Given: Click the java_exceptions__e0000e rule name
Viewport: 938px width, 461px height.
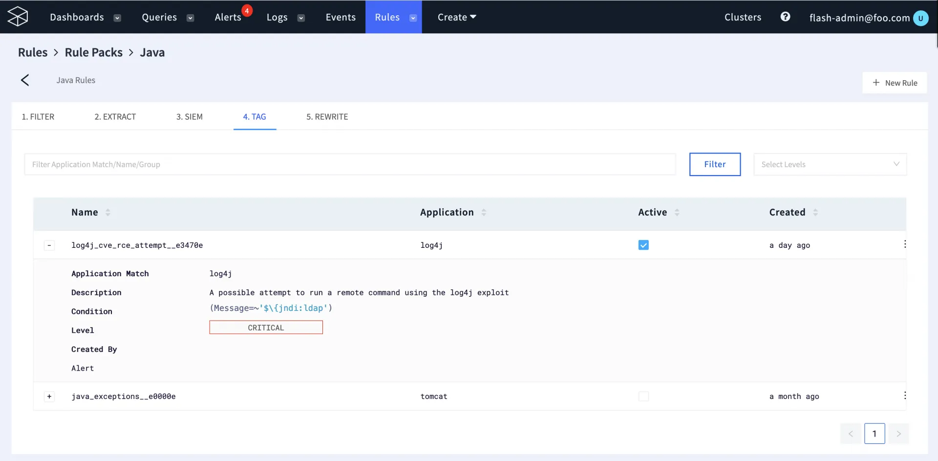Looking at the screenshot, I should [x=124, y=396].
